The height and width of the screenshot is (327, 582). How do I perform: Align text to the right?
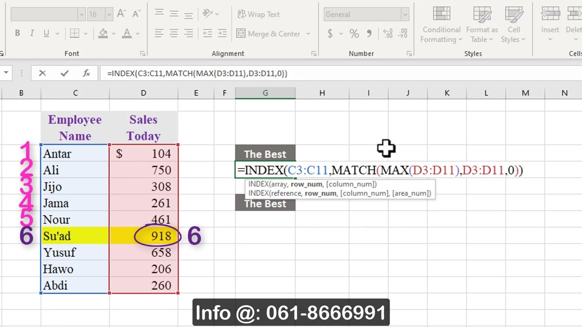point(189,34)
